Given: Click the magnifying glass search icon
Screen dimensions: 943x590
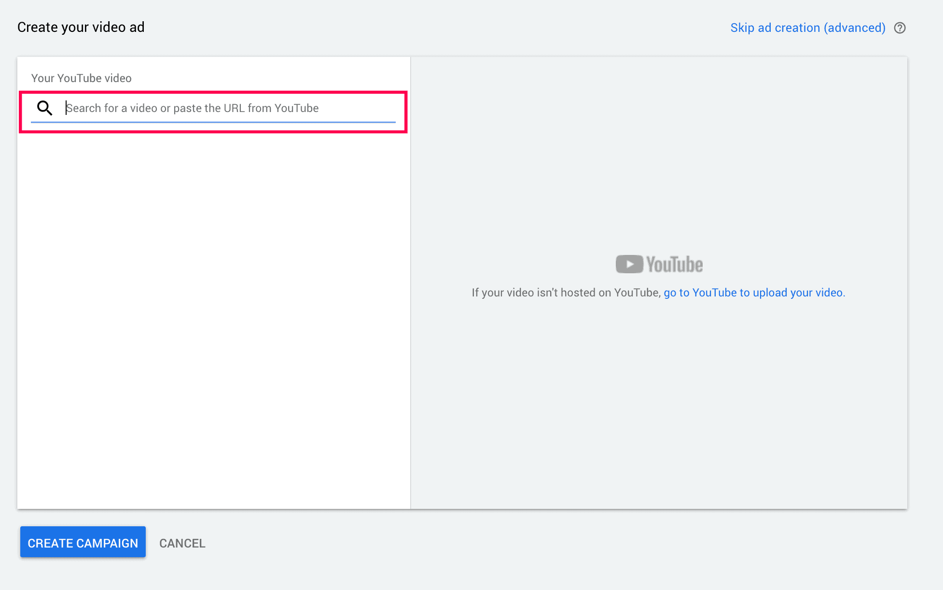Looking at the screenshot, I should coord(44,108).
